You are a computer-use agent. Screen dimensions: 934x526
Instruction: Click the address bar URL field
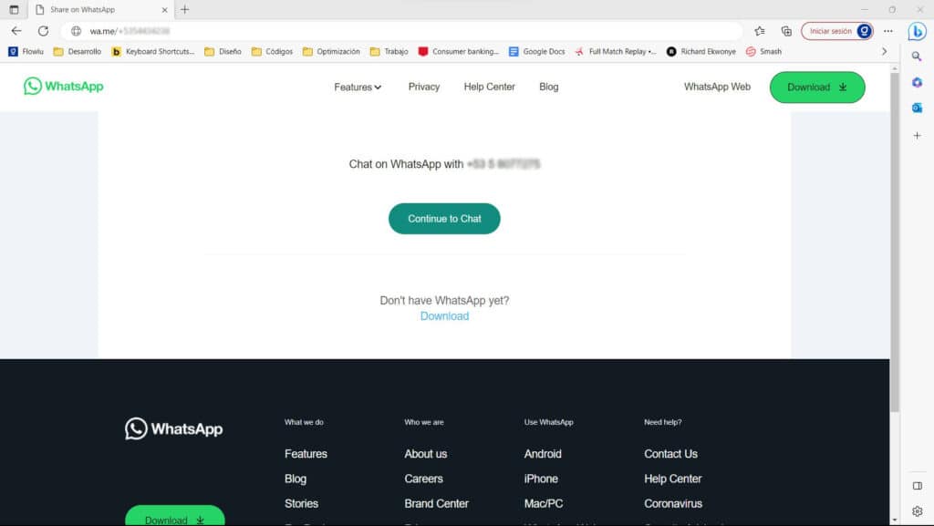point(402,31)
